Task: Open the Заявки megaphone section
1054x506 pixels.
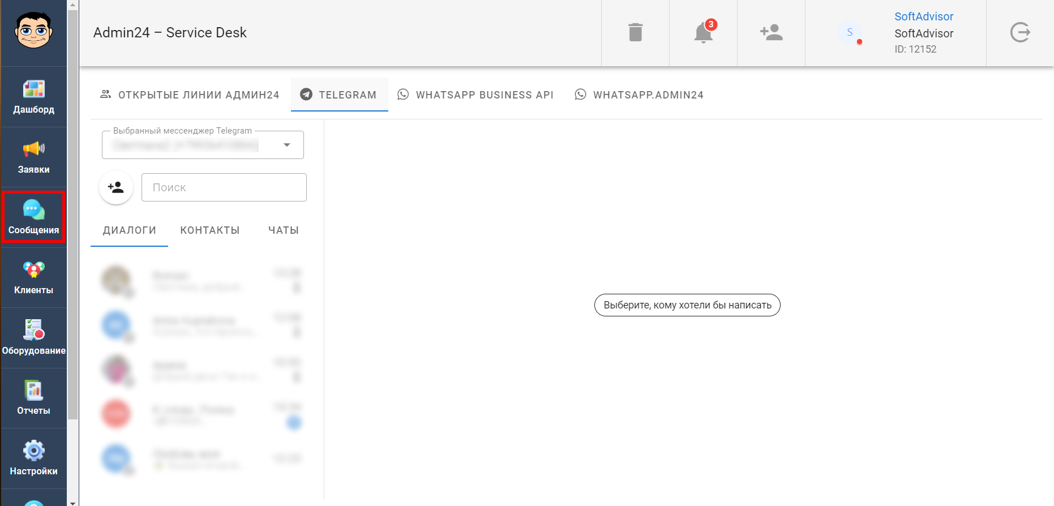Action: tap(33, 157)
